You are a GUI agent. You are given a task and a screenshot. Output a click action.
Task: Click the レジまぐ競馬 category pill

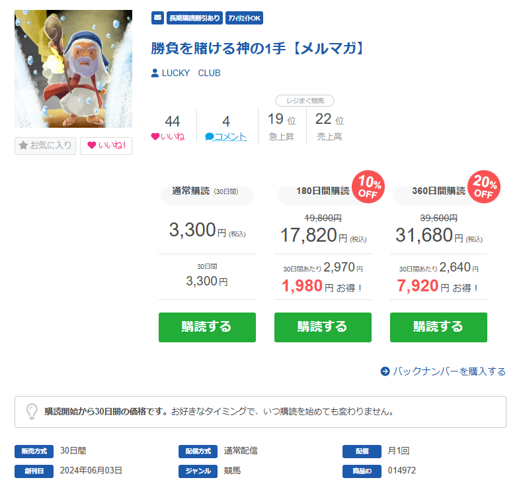(305, 101)
